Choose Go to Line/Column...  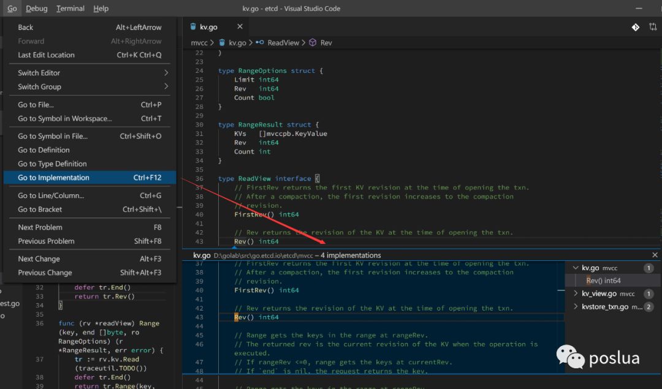pos(89,195)
